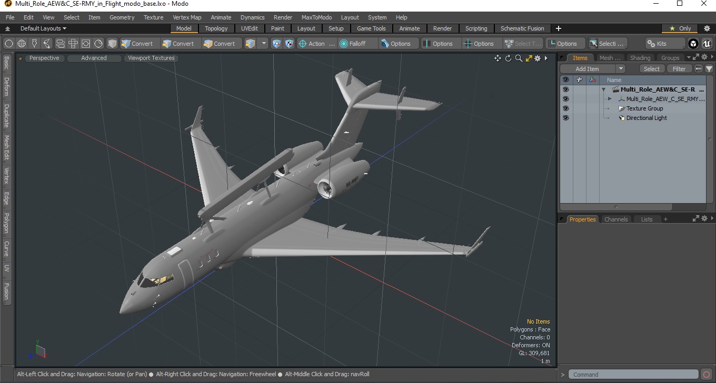Toggle visibility of Multi_Role_AEW_C_SE_RMY locator

565,99
